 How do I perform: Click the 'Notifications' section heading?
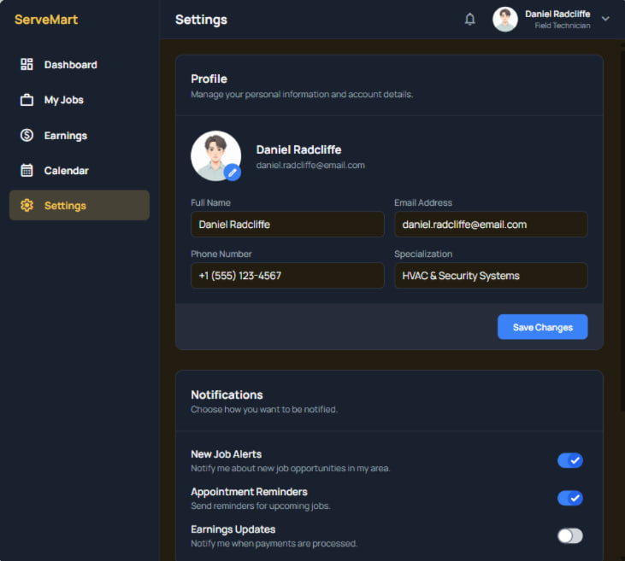tap(227, 394)
